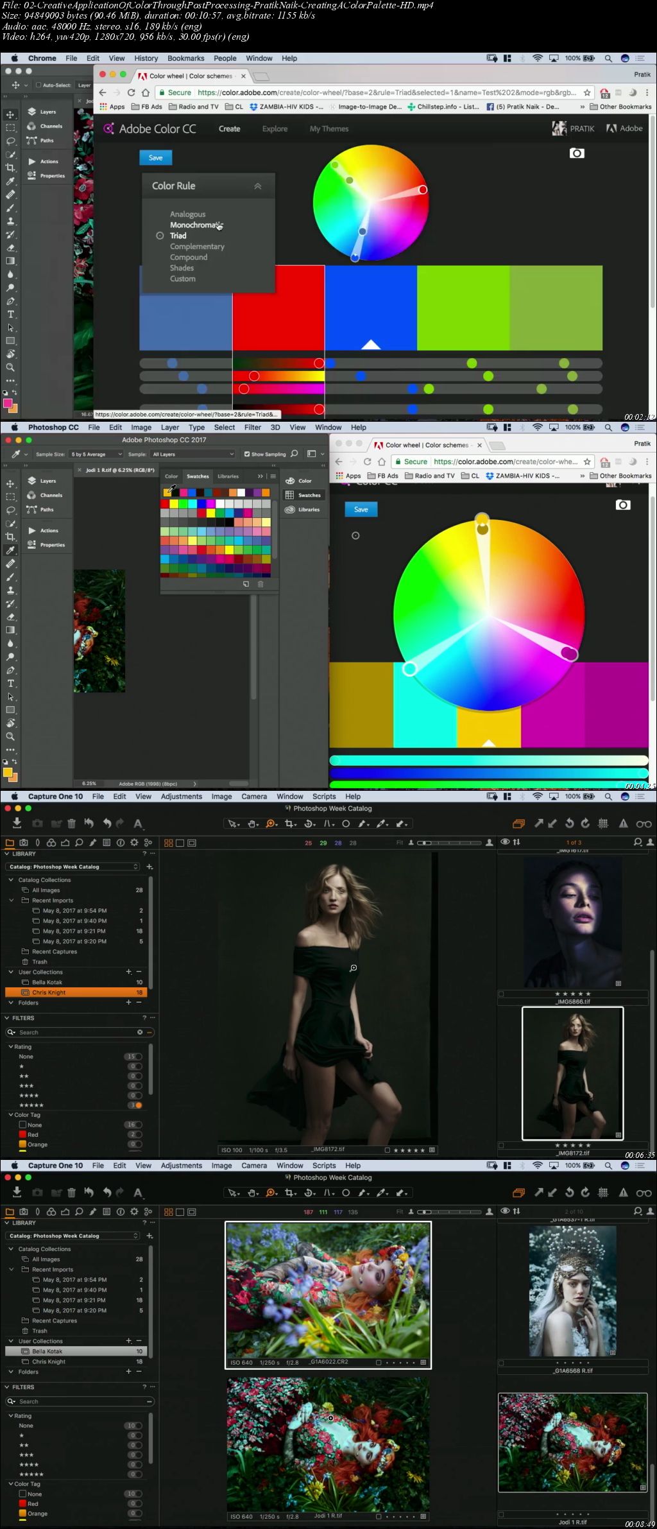Switch to Explore tab on Adobe Color CC
This screenshot has height=1529, width=657.
click(x=275, y=129)
